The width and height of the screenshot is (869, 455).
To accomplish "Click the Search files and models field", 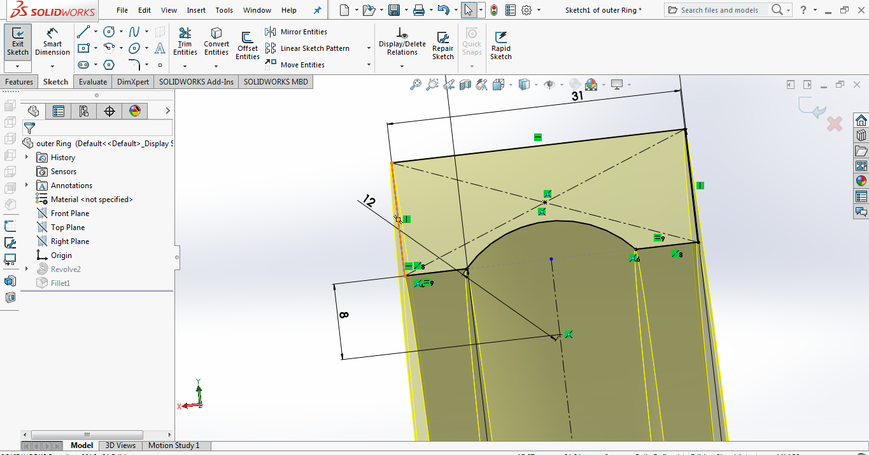I will pyautogui.click(x=719, y=10).
